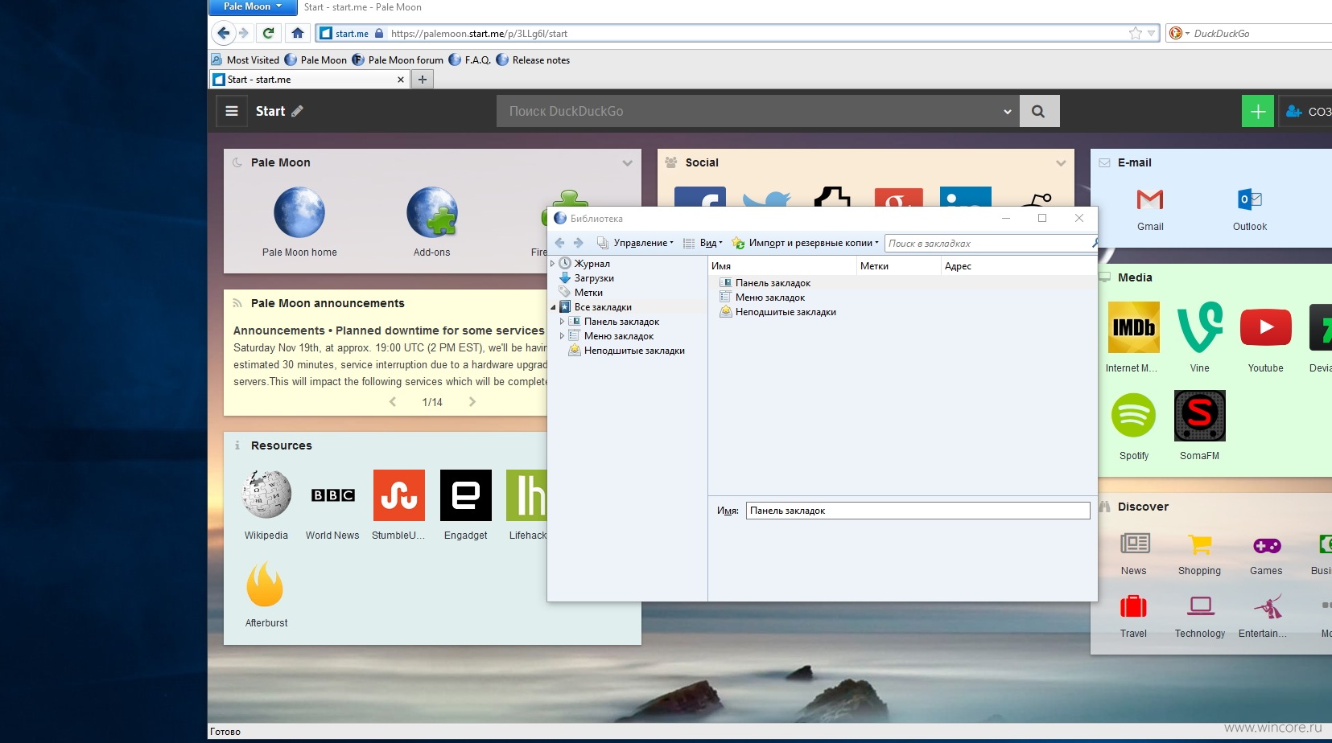The height and width of the screenshot is (743, 1332).
Task: Open the Wikipedia icon in Resources
Action: (x=266, y=495)
